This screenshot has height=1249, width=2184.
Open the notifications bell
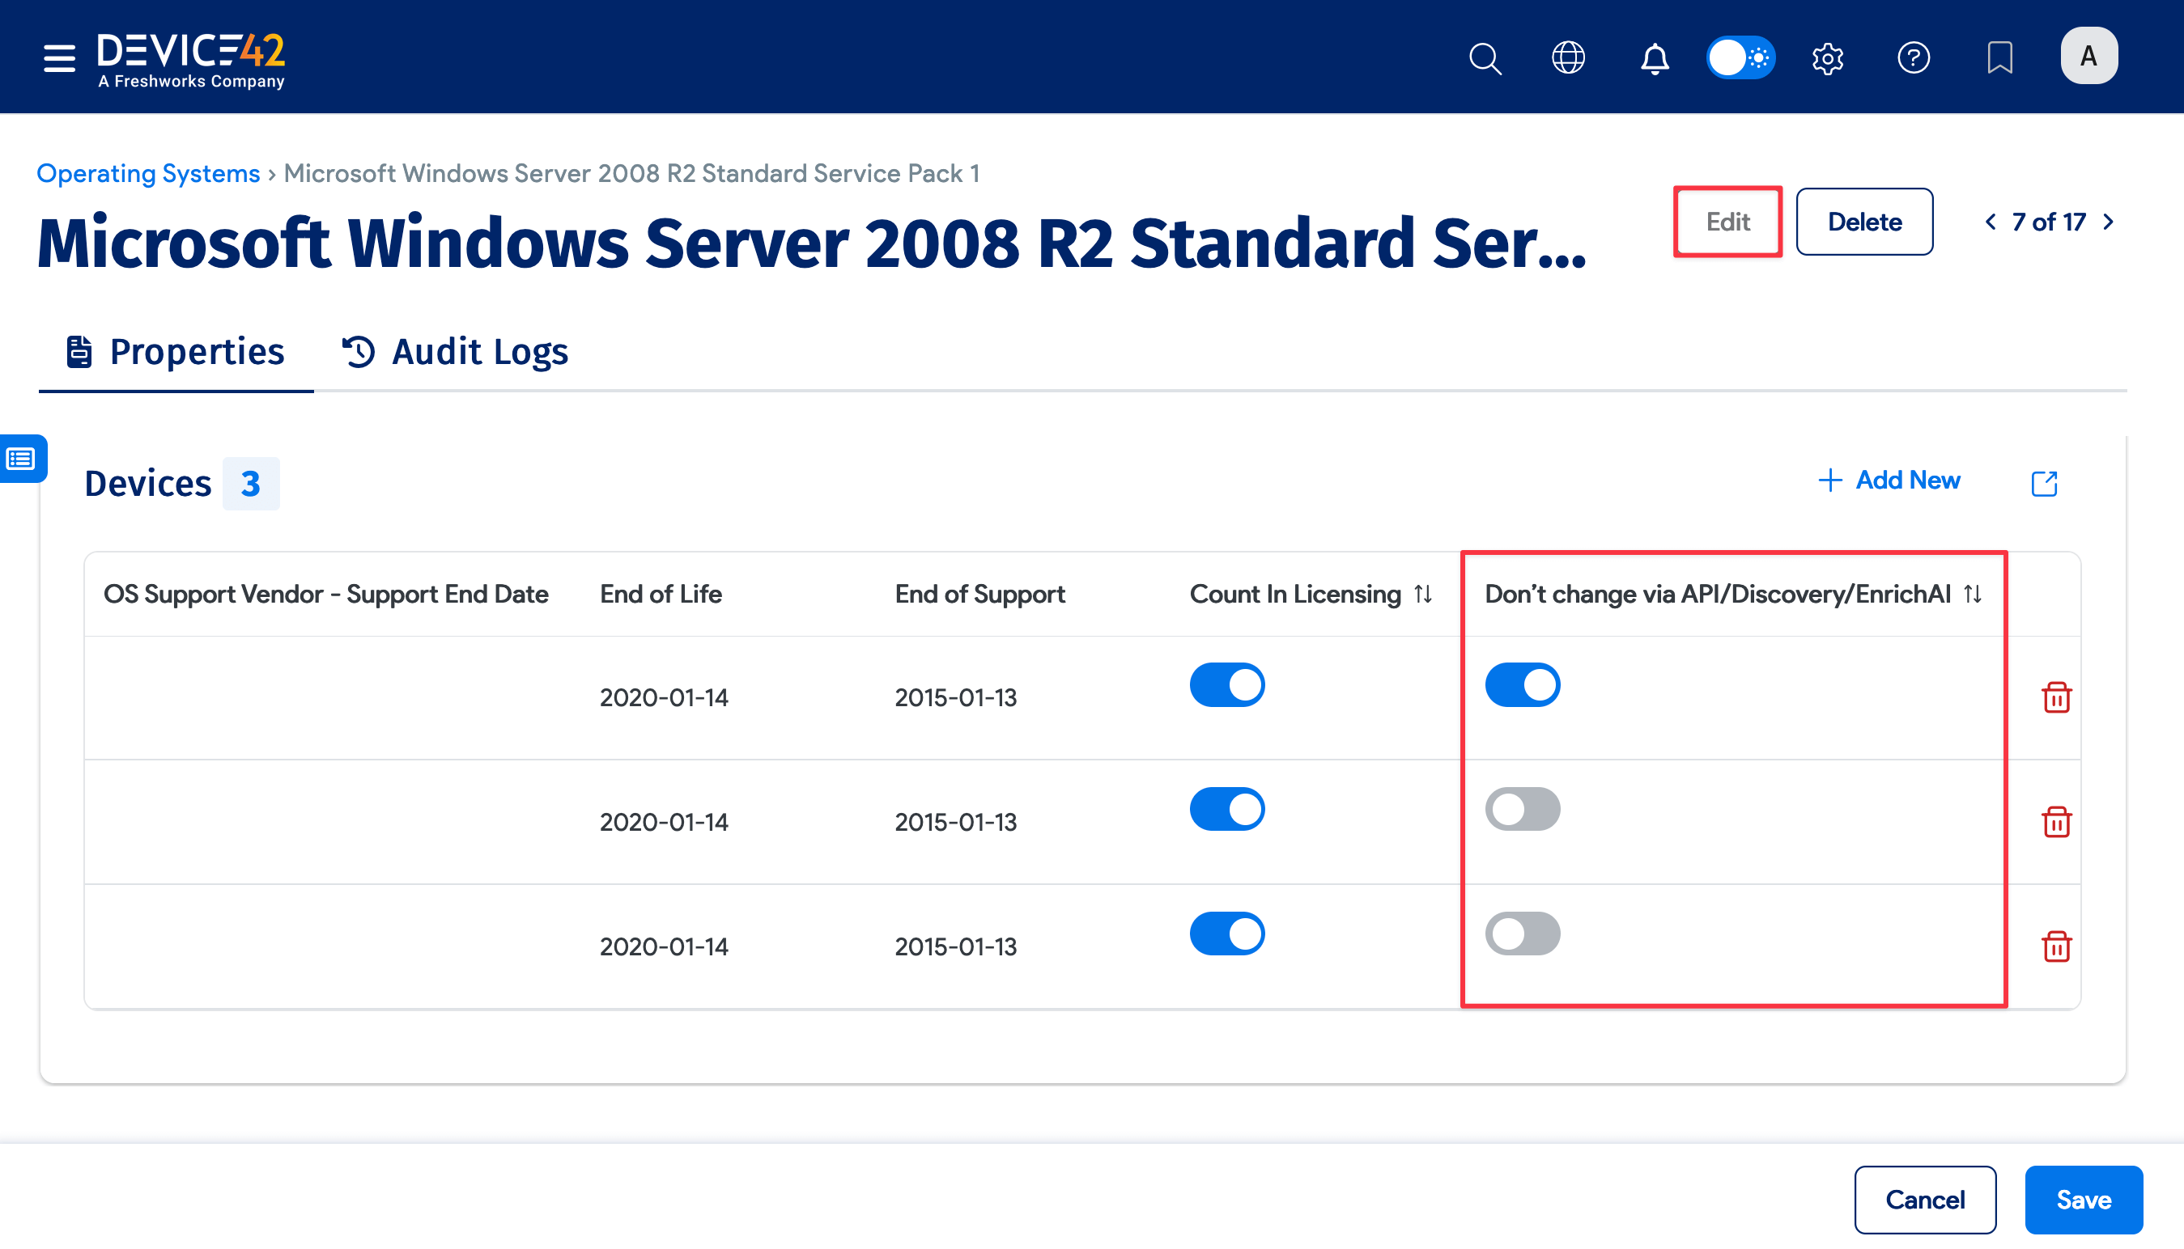[1655, 58]
